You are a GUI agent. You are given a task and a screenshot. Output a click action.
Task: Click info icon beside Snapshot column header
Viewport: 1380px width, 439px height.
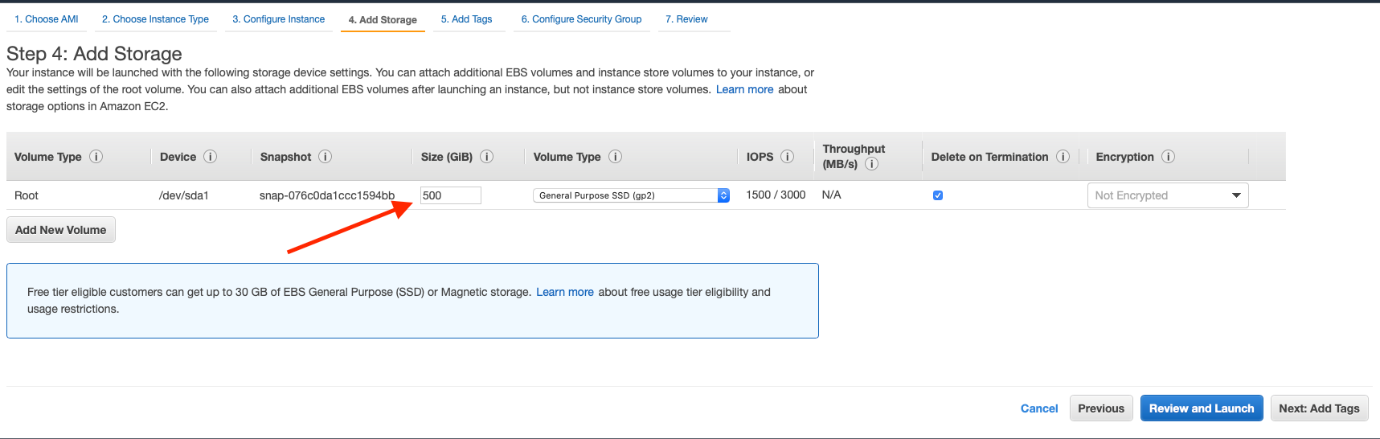pos(326,157)
